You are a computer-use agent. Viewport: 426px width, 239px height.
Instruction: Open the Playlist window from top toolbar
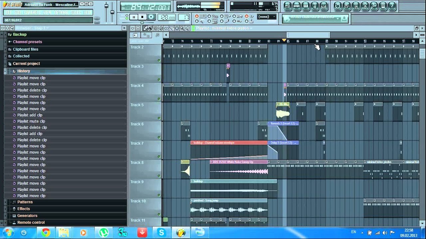coord(288,6)
